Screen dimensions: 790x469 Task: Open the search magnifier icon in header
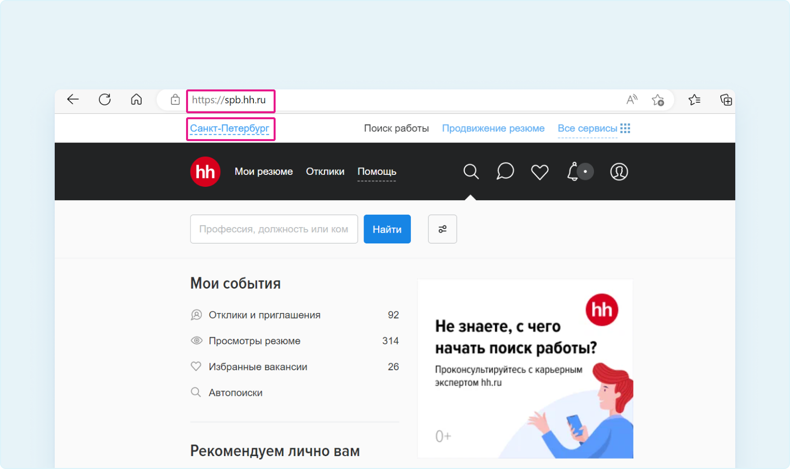pos(471,172)
